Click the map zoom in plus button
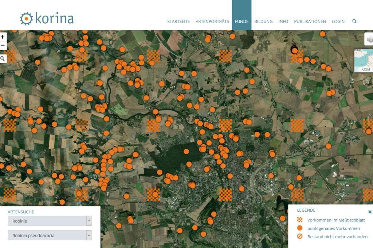The height and width of the screenshot is (248, 373). [3, 37]
